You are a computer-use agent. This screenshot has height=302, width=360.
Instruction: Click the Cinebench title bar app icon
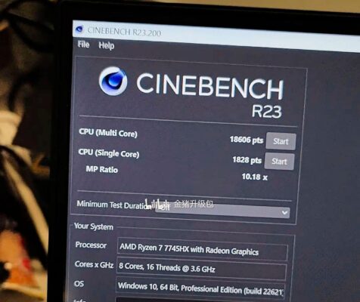click(79, 29)
